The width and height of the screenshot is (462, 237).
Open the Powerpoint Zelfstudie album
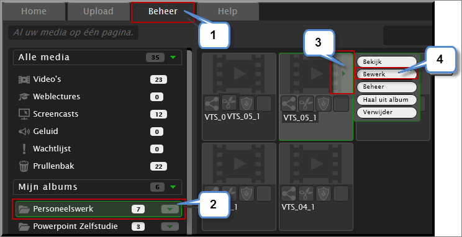75,226
